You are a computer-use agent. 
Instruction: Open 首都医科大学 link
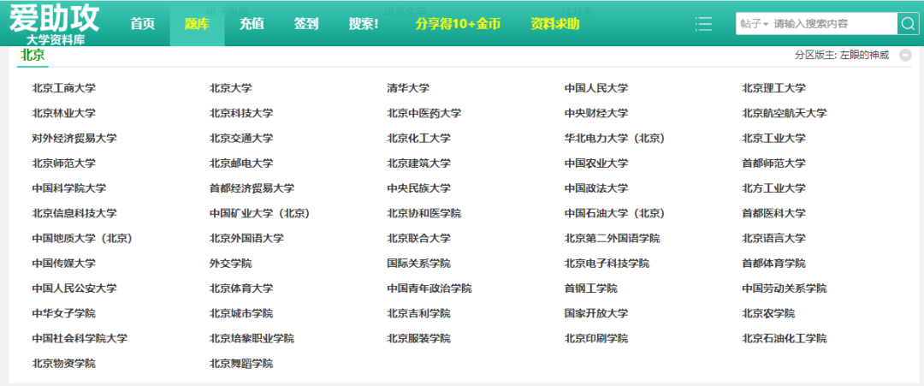[x=773, y=213]
